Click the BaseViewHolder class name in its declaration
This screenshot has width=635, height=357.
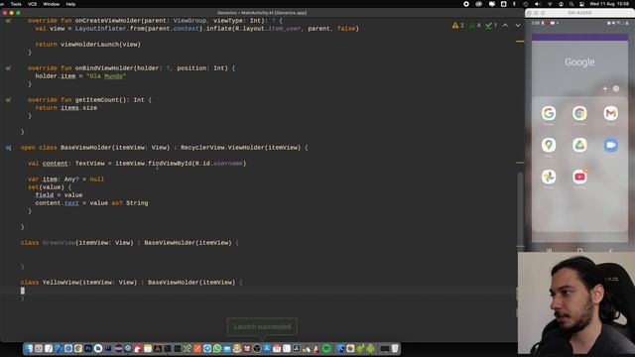[x=86, y=148]
